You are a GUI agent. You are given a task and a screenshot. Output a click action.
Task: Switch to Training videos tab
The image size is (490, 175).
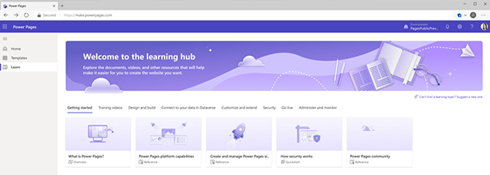click(x=110, y=108)
